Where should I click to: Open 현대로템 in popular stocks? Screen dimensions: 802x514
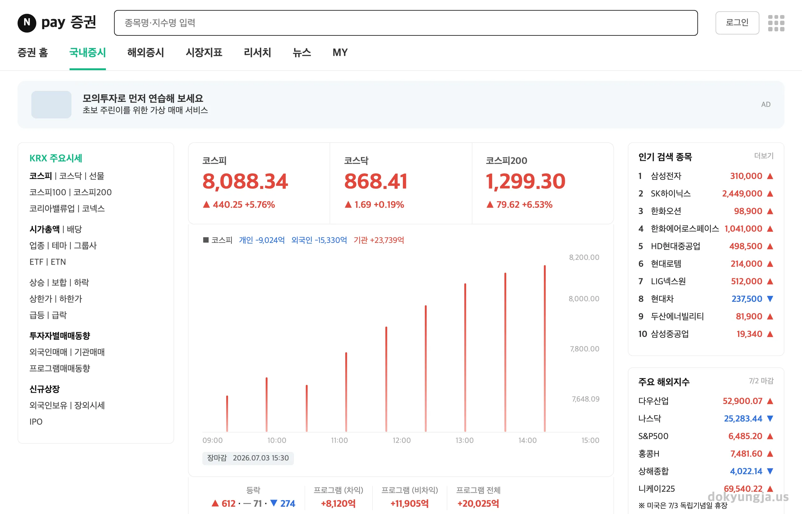click(x=706, y=264)
